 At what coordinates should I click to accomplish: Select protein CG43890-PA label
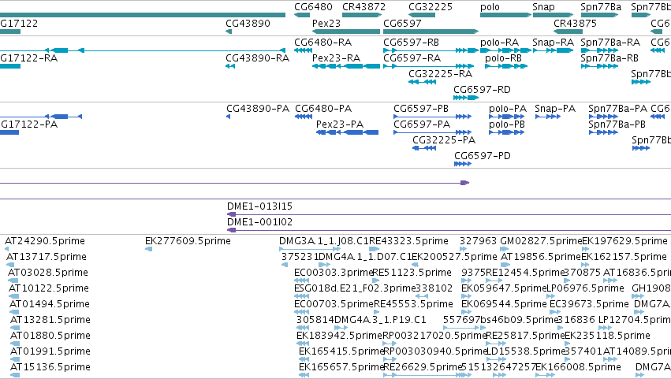tap(258, 109)
